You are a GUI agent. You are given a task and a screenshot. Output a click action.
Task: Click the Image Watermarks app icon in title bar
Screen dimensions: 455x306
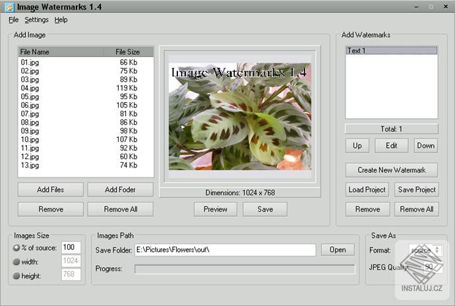pyautogui.click(x=10, y=7)
